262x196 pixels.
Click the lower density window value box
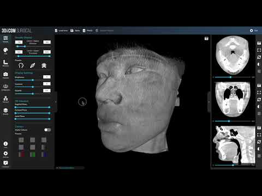[x=19, y=42]
